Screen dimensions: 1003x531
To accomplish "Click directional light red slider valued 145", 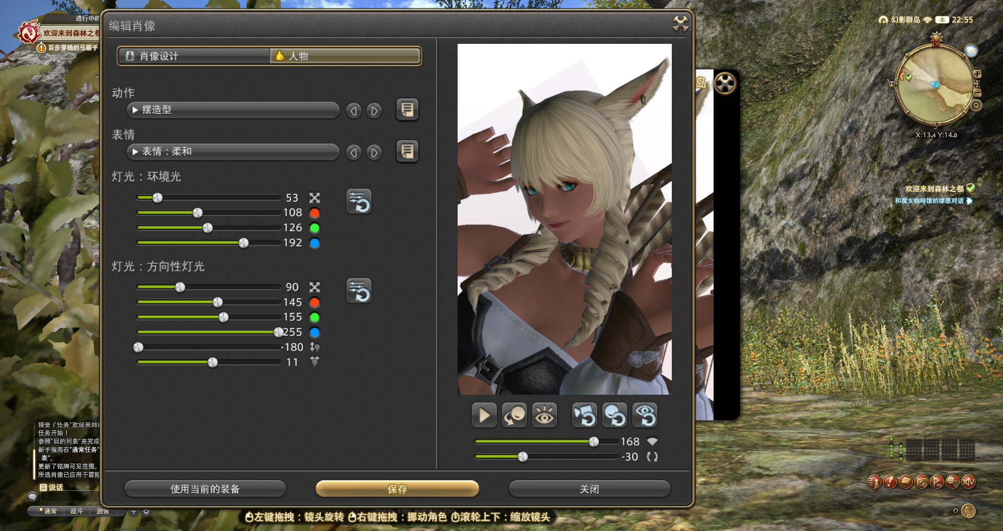I will tap(209, 302).
